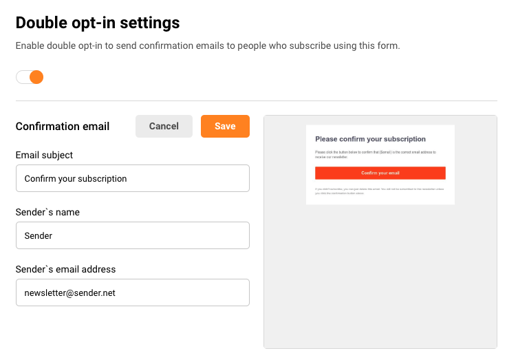This screenshot has width=507, height=362.
Task: Open the white email preview card
Action: coord(380,164)
